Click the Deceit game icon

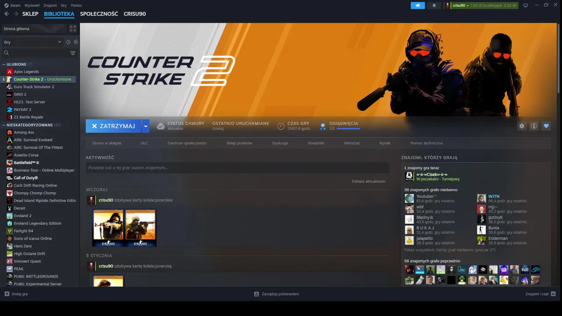pos(10,208)
